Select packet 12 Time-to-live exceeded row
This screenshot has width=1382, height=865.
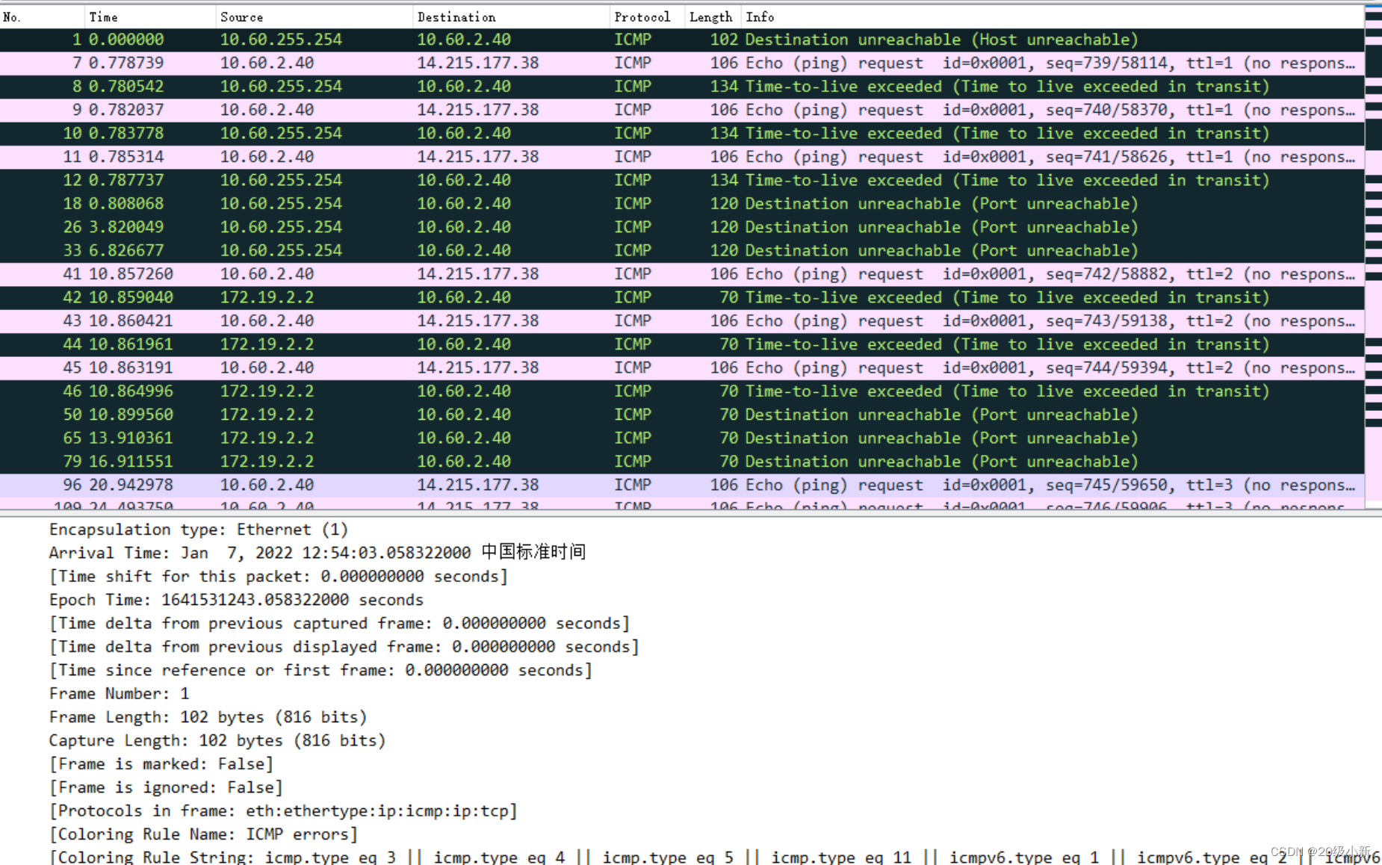pos(682,180)
